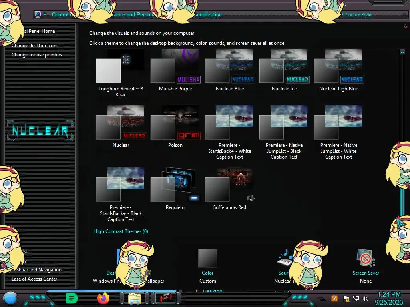Pick the red Nuclear theme
Screen dimensions: 410x307
tap(121, 127)
